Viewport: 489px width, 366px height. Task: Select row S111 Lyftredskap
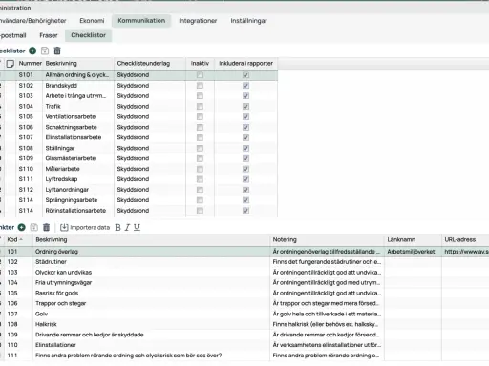click(x=138, y=179)
